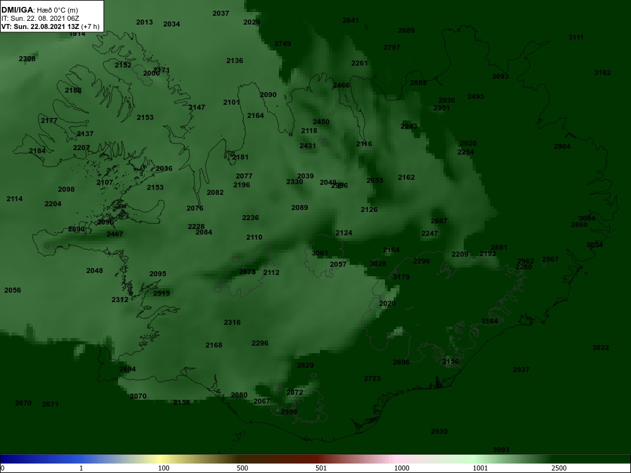Click the map value 2048
Screen dimensions: 631x473
(95, 271)
